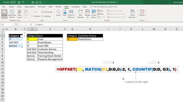This screenshot has height=102, width=183.
Task: Click the OFFSET formula text box
Action: [x=117, y=69]
